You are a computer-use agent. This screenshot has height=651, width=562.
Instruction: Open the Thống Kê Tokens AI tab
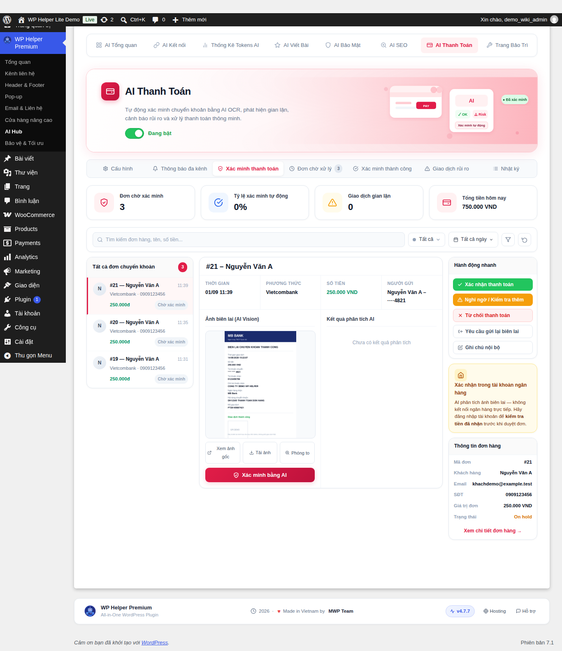[230, 45]
